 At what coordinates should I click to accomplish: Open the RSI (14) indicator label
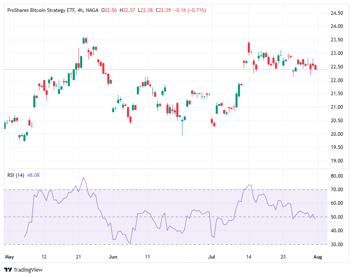16,175
